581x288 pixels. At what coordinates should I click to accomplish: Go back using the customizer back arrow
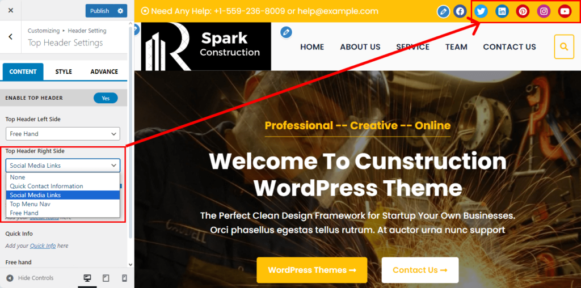[x=10, y=36]
